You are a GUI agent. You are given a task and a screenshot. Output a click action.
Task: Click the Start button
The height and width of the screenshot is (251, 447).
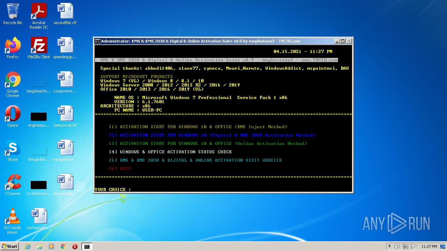tap(10, 246)
